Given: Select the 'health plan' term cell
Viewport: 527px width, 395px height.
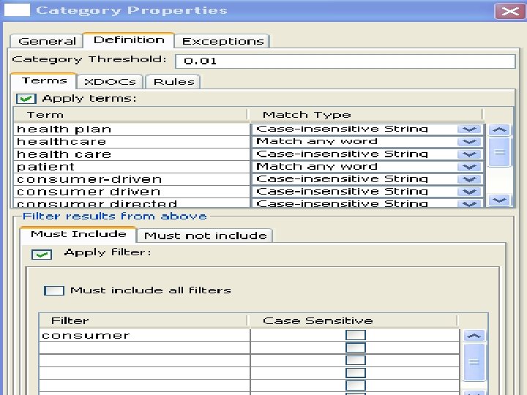Looking at the screenshot, I should click(x=132, y=129).
